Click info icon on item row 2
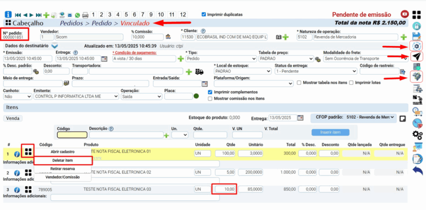The width and height of the screenshot is (426, 210). (x=17, y=173)
